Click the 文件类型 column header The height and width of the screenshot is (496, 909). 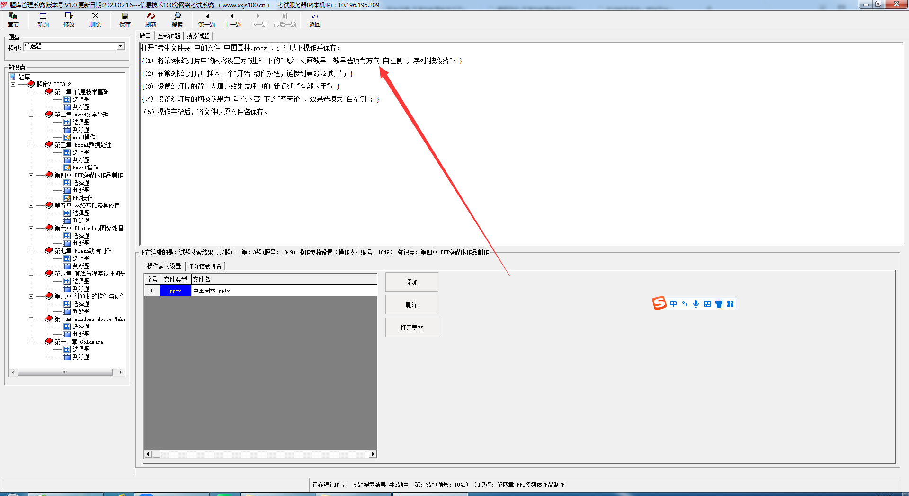176,279
